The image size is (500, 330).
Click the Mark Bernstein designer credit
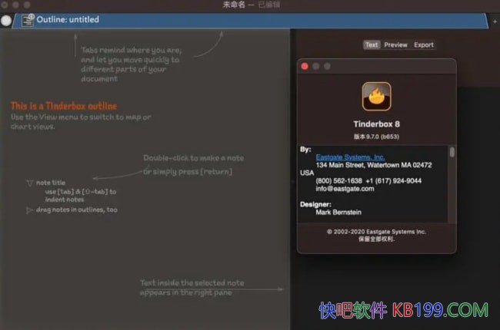[338, 212]
